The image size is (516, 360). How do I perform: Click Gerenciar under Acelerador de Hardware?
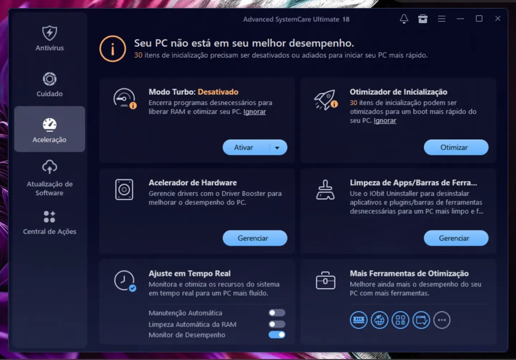coord(255,238)
